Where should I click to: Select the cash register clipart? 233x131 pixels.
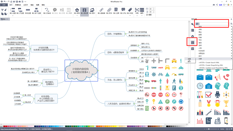pyautogui.click(x=217, y=121)
